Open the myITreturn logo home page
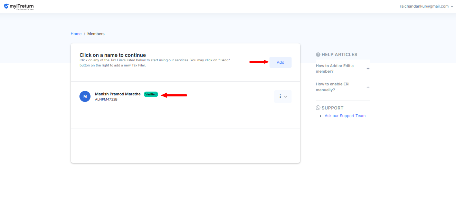The height and width of the screenshot is (209, 456). tap(19, 7)
